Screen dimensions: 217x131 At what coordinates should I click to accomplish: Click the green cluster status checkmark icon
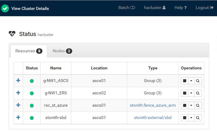click(5, 8)
